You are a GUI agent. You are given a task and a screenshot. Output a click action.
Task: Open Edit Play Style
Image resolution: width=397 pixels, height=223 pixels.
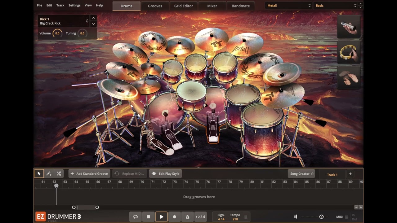165,174
